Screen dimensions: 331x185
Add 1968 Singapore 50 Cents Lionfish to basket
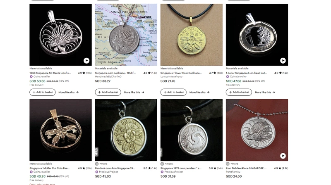(x=43, y=92)
